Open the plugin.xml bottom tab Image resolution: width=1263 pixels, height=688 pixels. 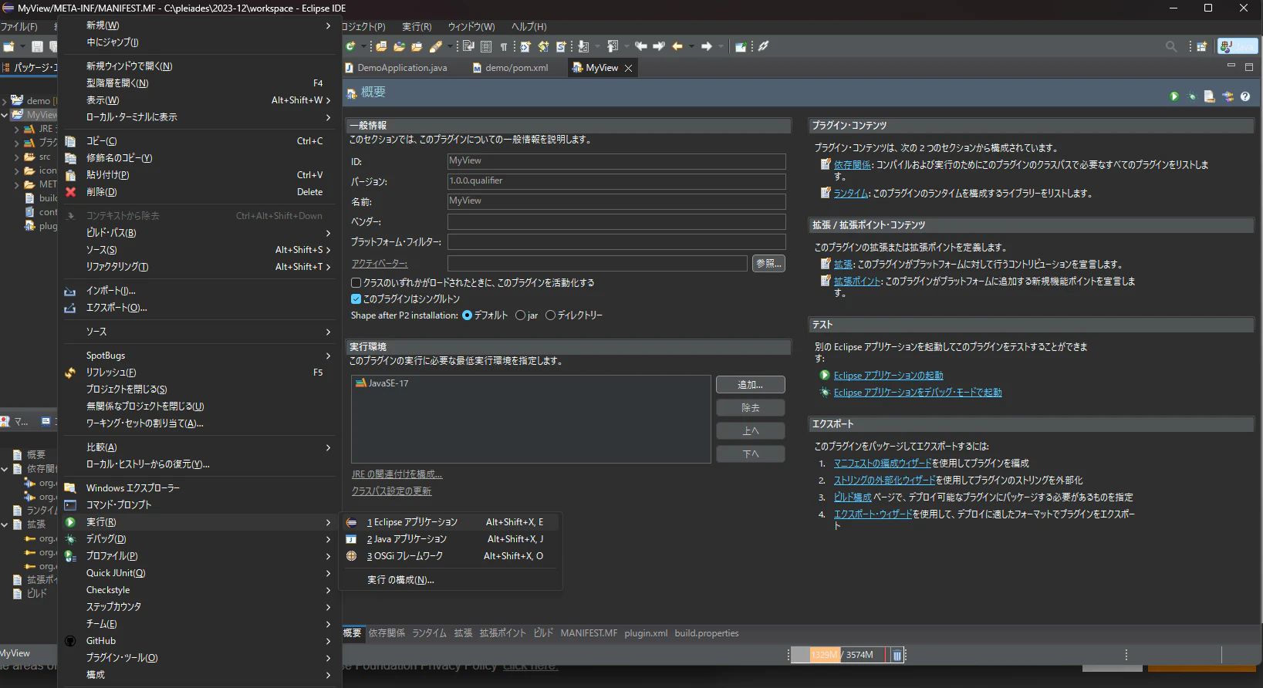(646, 633)
